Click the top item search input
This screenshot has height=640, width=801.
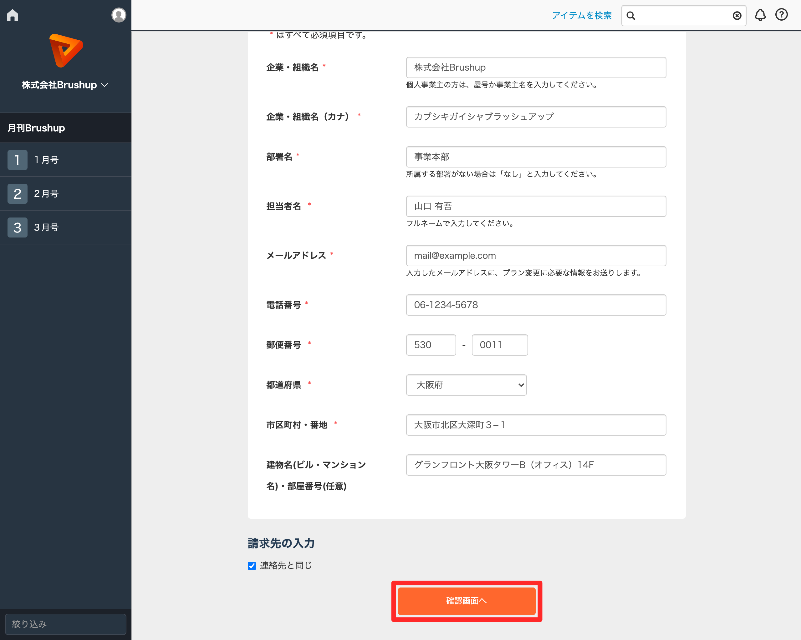[684, 16]
